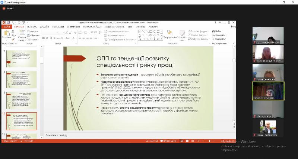Click the Redo icon in quick access toolbar
The width and height of the screenshot is (298, 159).
[x=19, y=23]
